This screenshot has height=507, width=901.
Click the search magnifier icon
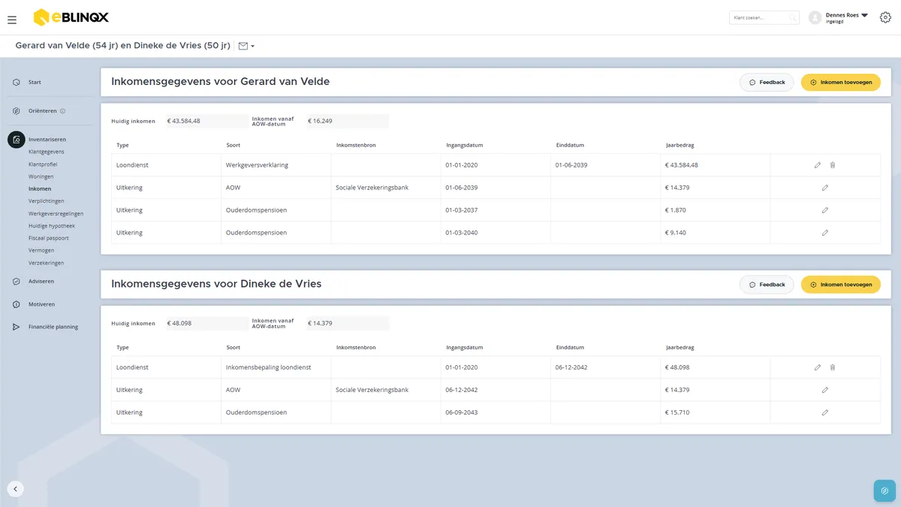coord(793,17)
